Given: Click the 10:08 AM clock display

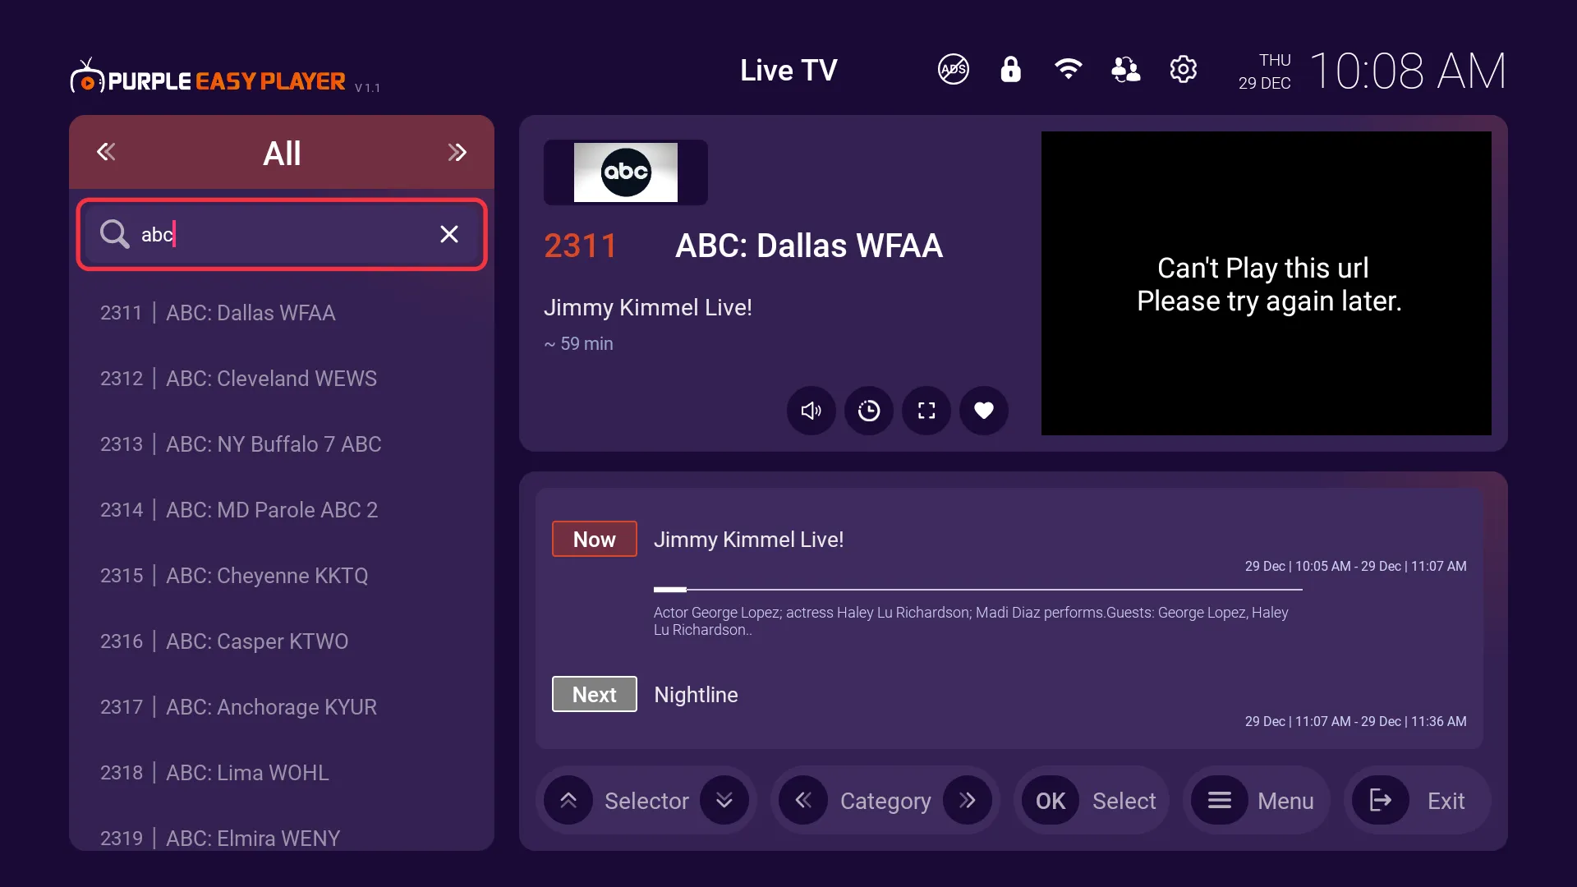Looking at the screenshot, I should (1408, 71).
